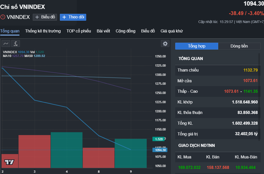Image resolution: width=264 pixels, height=174 pixels.
Task: Click Tổng giá trị value 32.402,05 tỷ
Action: [246, 134]
